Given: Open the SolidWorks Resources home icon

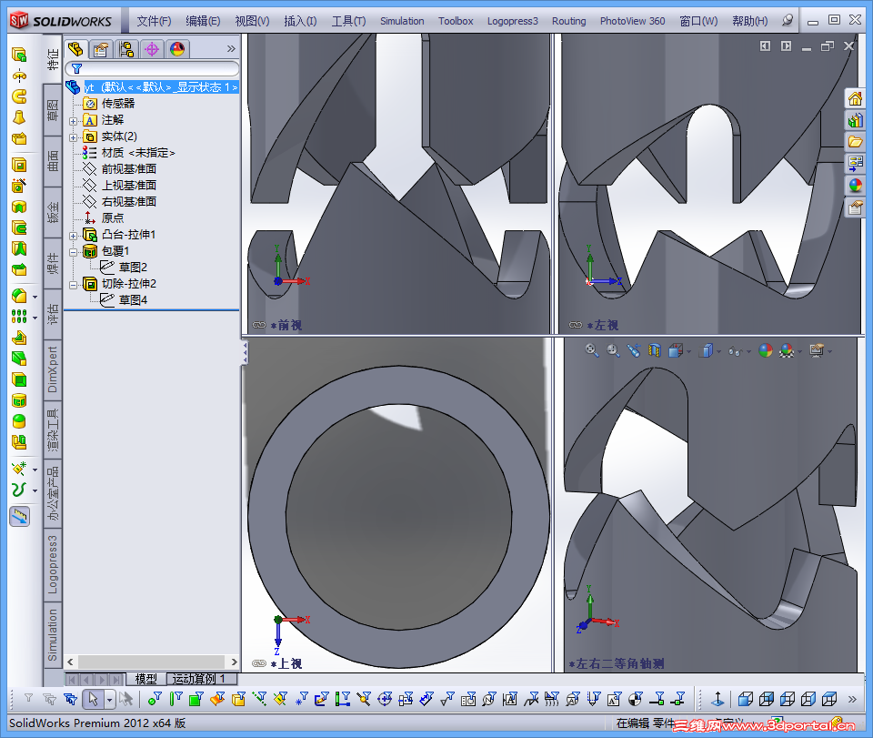Looking at the screenshot, I should [855, 99].
